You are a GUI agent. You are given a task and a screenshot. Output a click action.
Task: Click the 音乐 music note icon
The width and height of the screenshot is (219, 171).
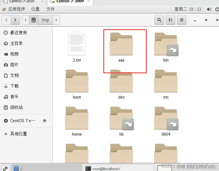pyautogui.click(x=6, y=97)
